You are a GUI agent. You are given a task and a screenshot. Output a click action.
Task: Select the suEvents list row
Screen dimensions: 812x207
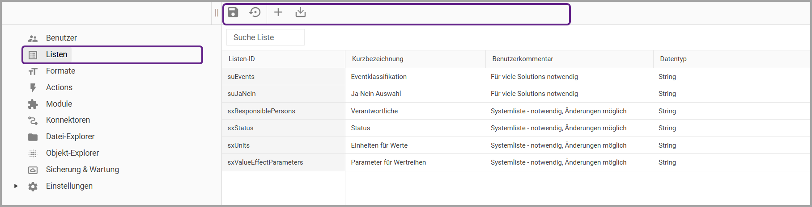[241, 77]
